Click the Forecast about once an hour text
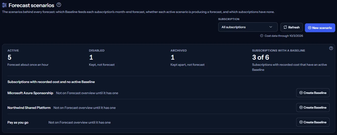This screenshot has height=135, width=337. (x=28, y=65)
